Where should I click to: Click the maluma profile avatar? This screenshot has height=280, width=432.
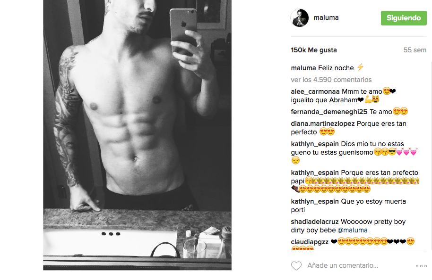coord(300,18)
